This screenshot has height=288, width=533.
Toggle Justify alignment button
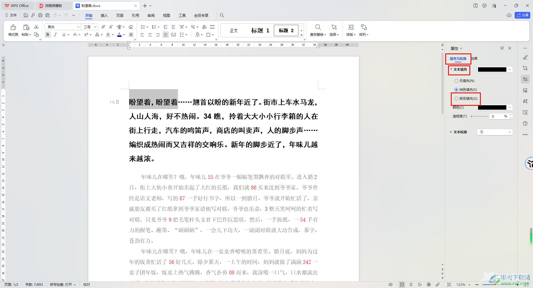[x=165, y=35]
